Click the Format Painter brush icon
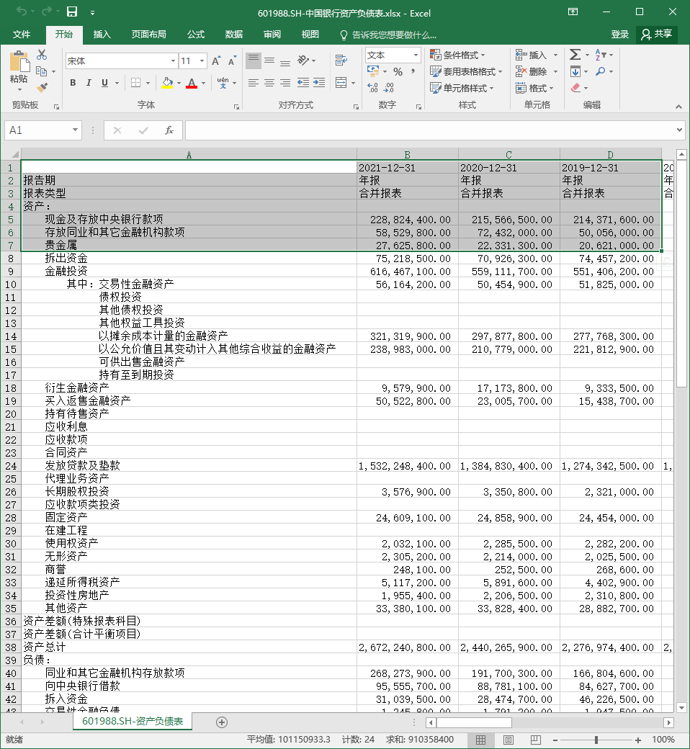This screenshot has height=749, width=690. (x=42, y=87)
